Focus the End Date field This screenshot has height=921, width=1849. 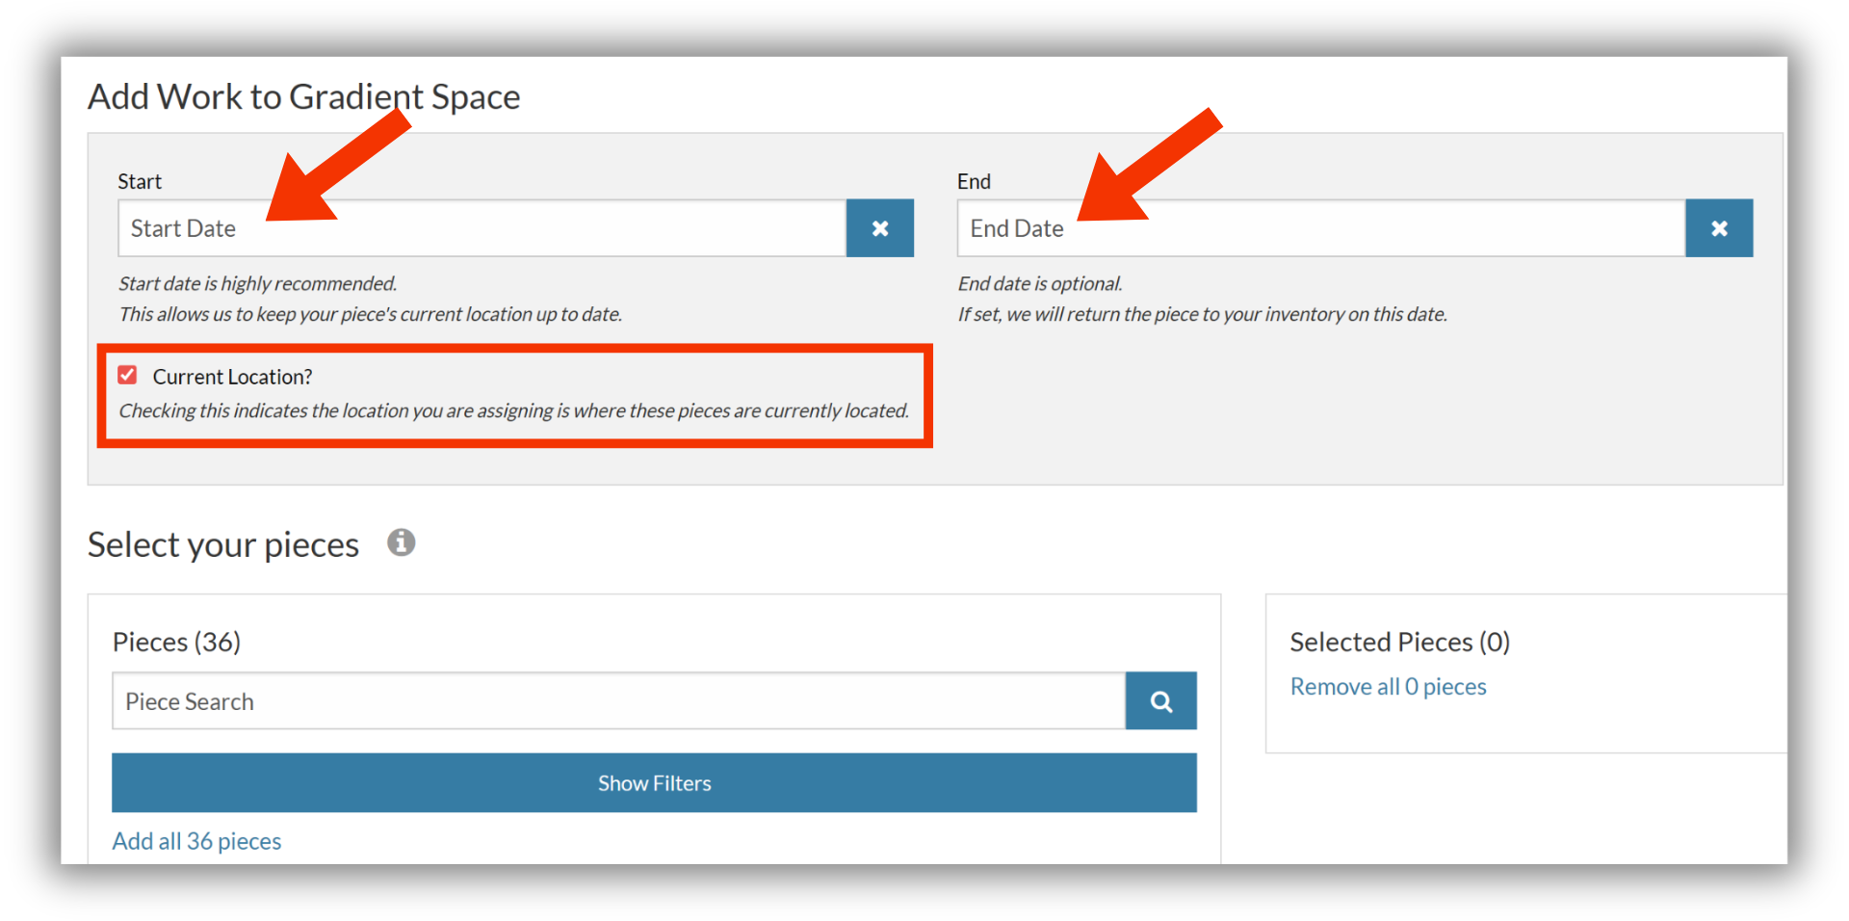tap(1321, 228)
